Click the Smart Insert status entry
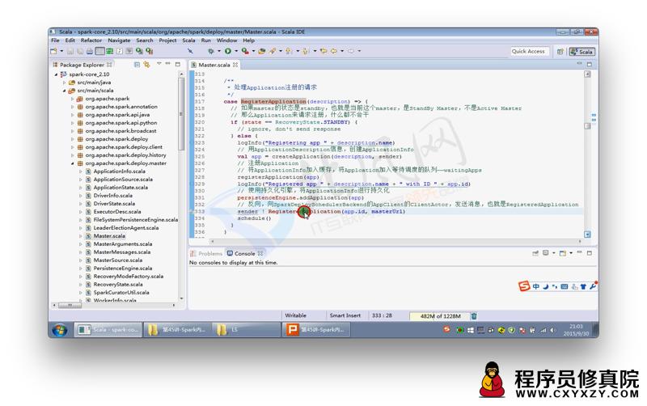Screen dimensions: 647x406 pos(345,315)
